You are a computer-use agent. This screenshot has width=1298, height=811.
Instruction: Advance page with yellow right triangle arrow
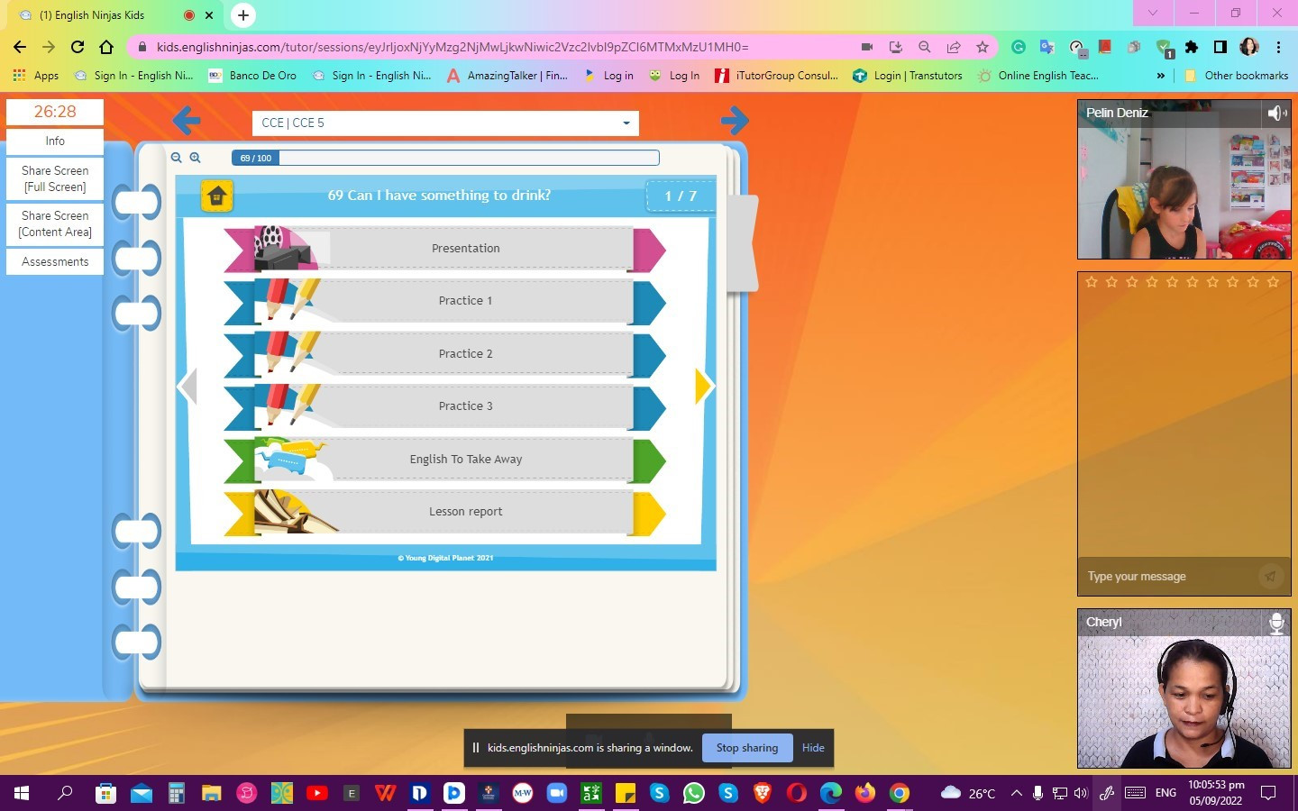tap(703, 387)
